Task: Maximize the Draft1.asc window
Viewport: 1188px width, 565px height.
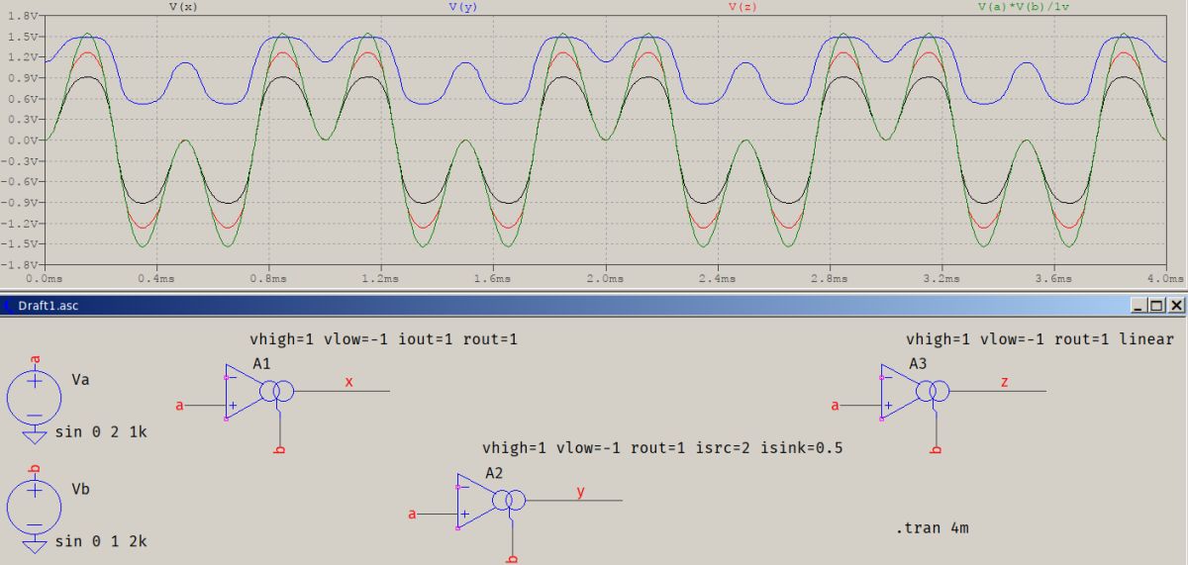Action: click(x=1156, y=306)
